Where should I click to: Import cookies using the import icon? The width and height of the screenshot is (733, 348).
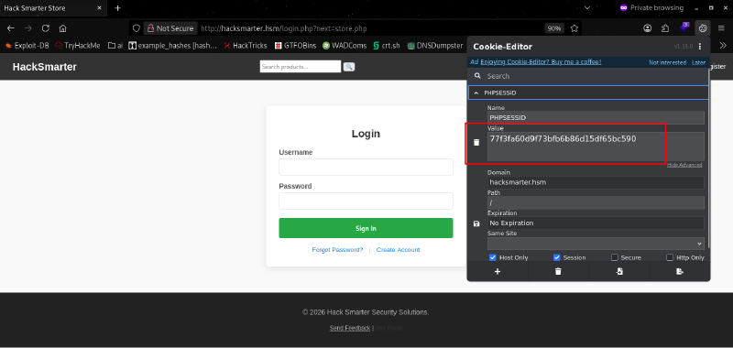click(x=619, y=271)
